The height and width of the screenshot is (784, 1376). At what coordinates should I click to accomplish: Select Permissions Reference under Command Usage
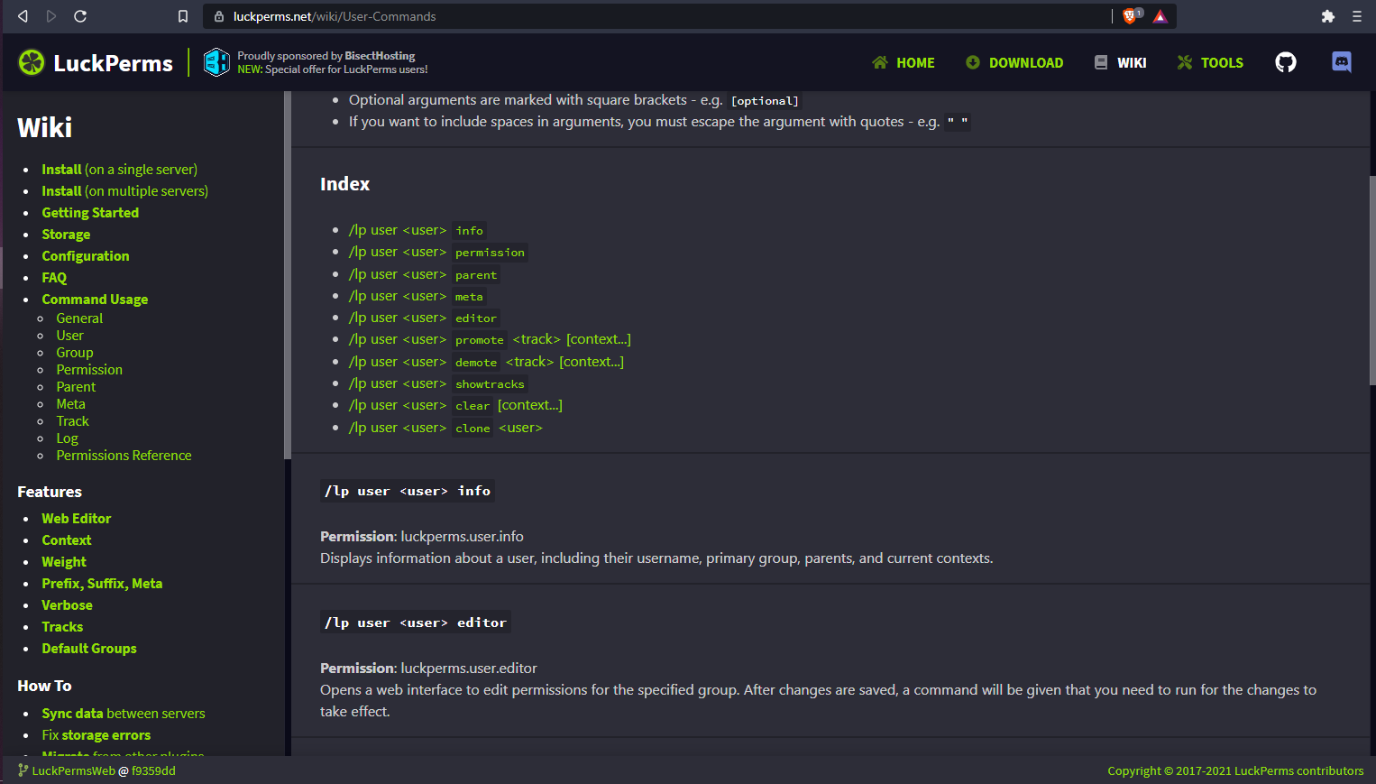124,456
